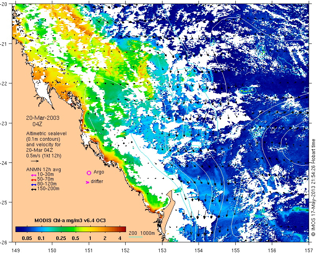The height and width of the screenshot is (253, 317).
Task: Click the longitude label 157
Action: coord(309,250)
